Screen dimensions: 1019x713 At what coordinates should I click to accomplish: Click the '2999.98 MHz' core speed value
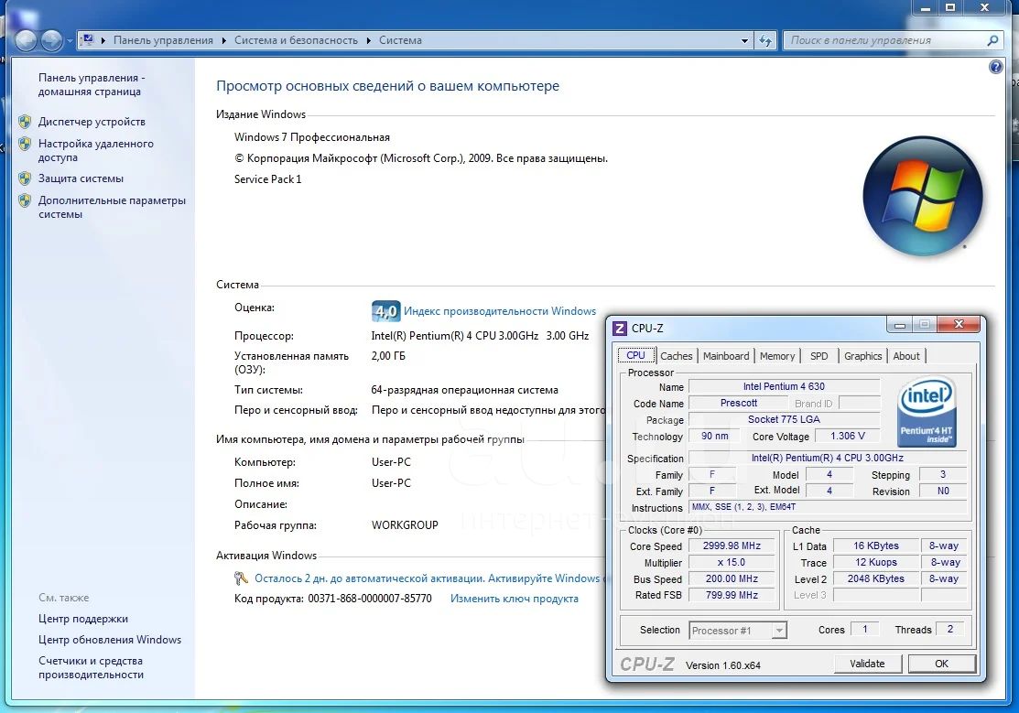[732, 546]
